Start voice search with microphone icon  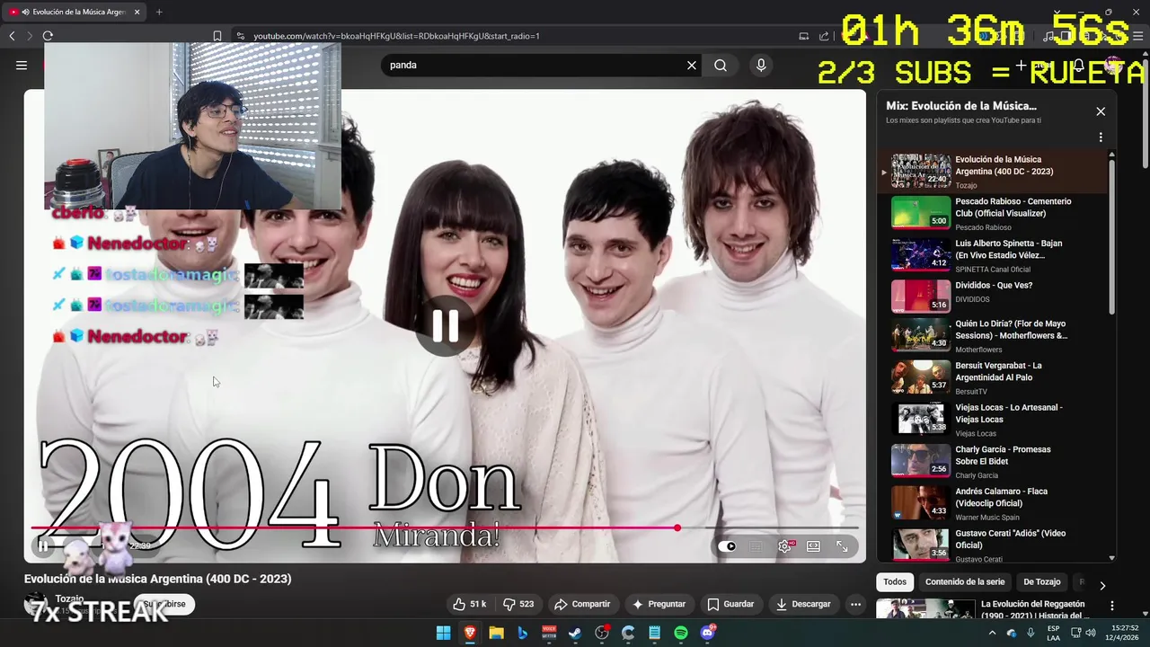[761, 65]
